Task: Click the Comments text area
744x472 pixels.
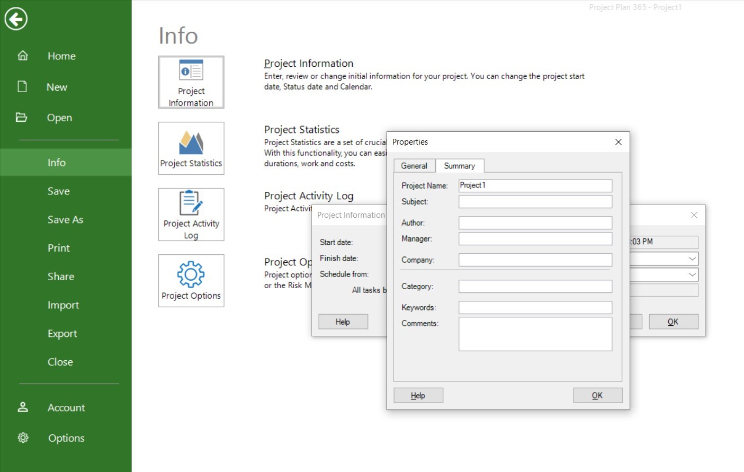Action: pos(535,334)
